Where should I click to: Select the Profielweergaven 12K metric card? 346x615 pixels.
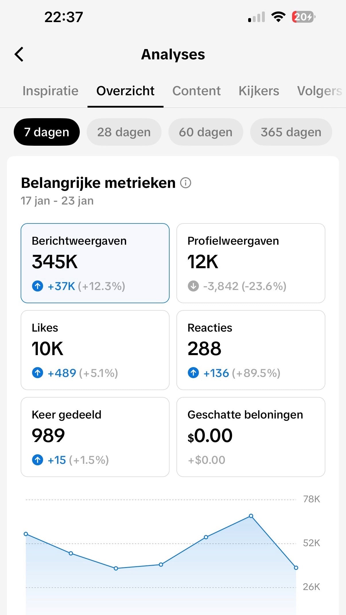(251, 263)
